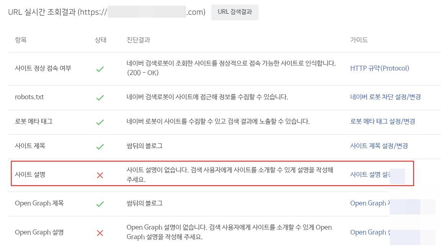
Task: Click the green check beside 사이트 제목
Action: click(x=100, y=146)
